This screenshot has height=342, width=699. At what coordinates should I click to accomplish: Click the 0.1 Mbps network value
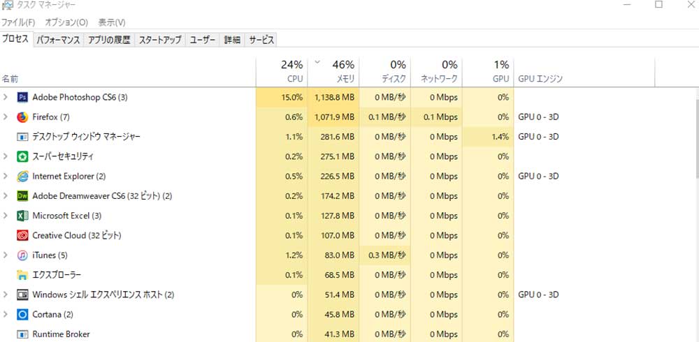point(440,117)
